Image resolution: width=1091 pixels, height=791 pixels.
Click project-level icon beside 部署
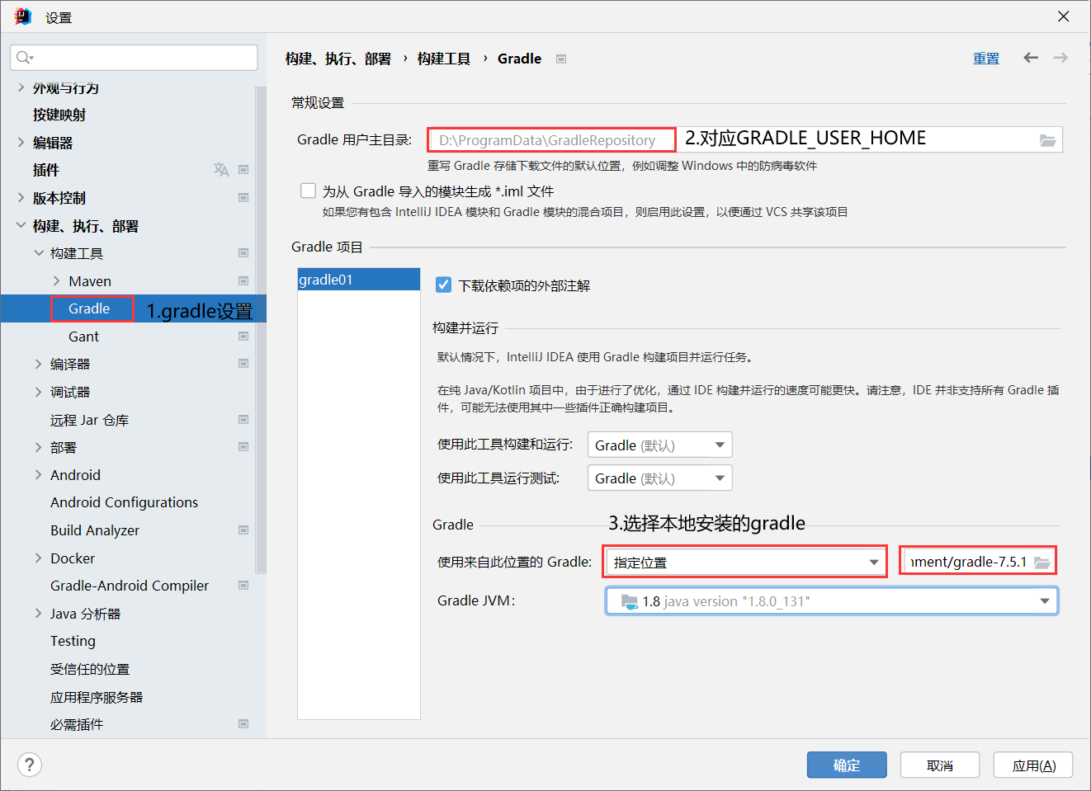[x=243, y=446]
